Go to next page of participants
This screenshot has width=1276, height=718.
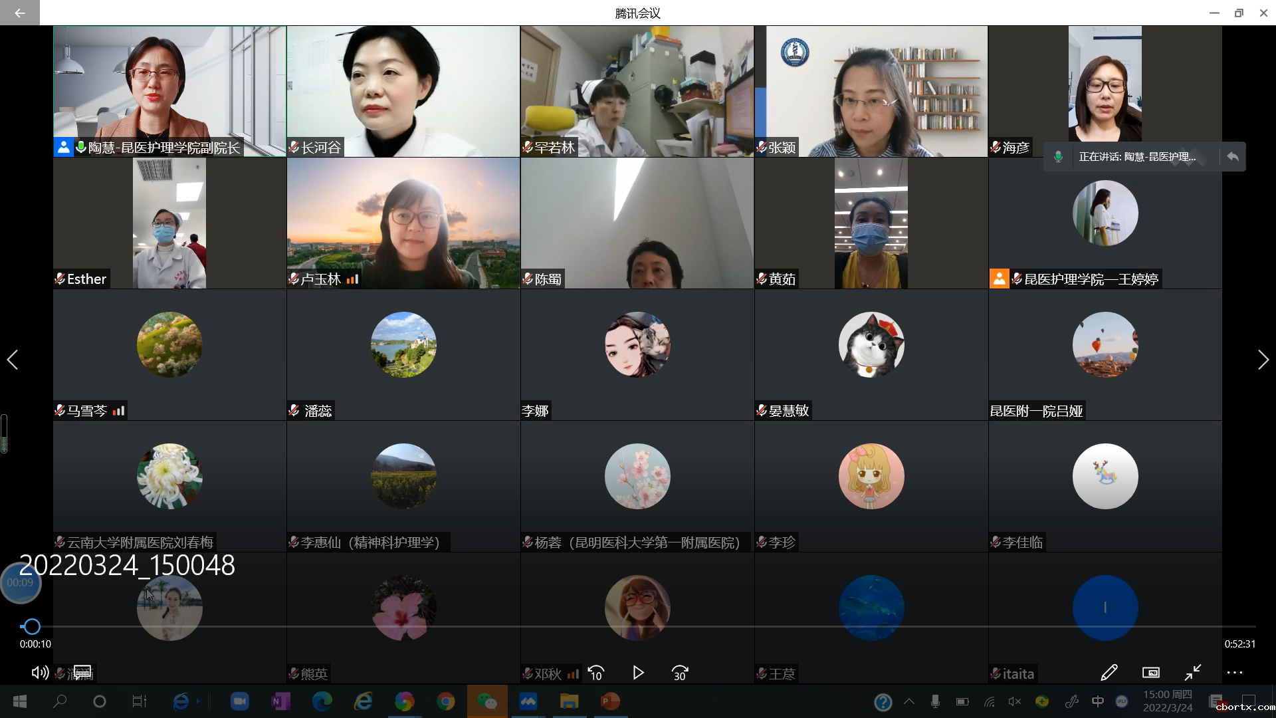1263,360
